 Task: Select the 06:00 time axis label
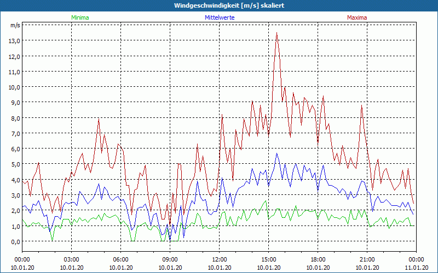[120, 259]
